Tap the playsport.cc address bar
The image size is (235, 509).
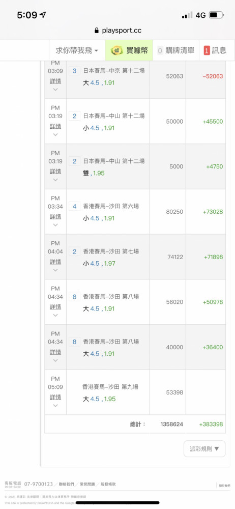(118, 31)
